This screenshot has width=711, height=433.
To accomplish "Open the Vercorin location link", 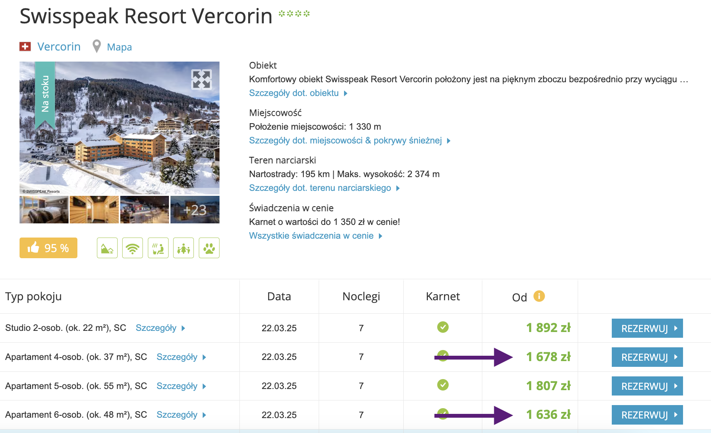I will click(59, 47).
